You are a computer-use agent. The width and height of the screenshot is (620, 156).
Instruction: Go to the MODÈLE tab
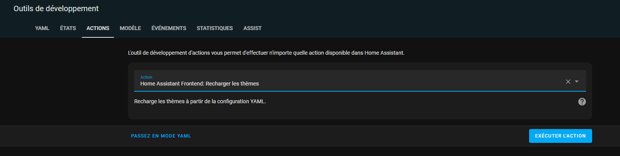click(130, 28)
